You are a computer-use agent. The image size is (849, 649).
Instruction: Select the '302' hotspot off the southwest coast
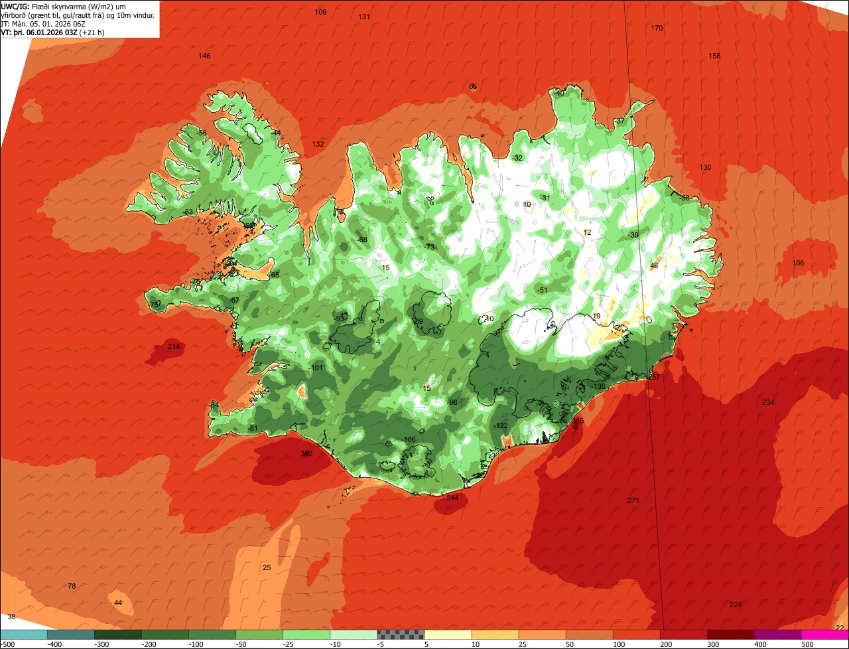[306, 454]
